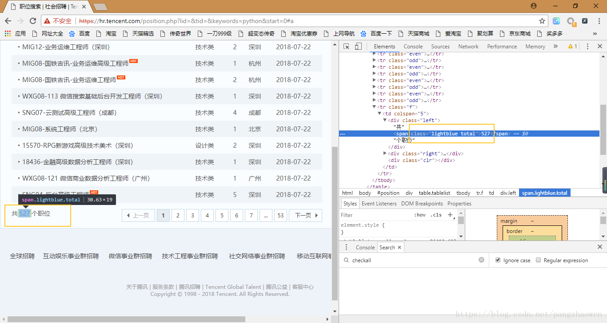Click the DevTools warning count indicator
The image size is (607, 323).
(573, 46)
